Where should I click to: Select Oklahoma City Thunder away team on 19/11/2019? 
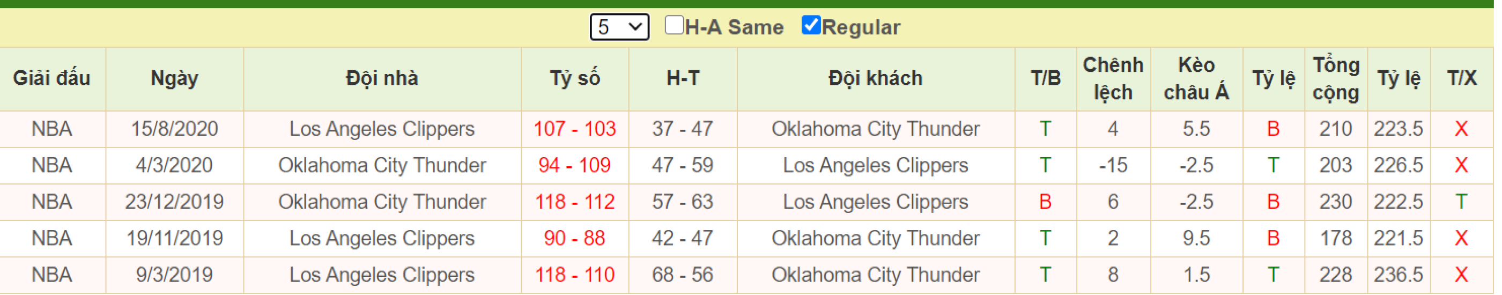(x=876, y=239)
